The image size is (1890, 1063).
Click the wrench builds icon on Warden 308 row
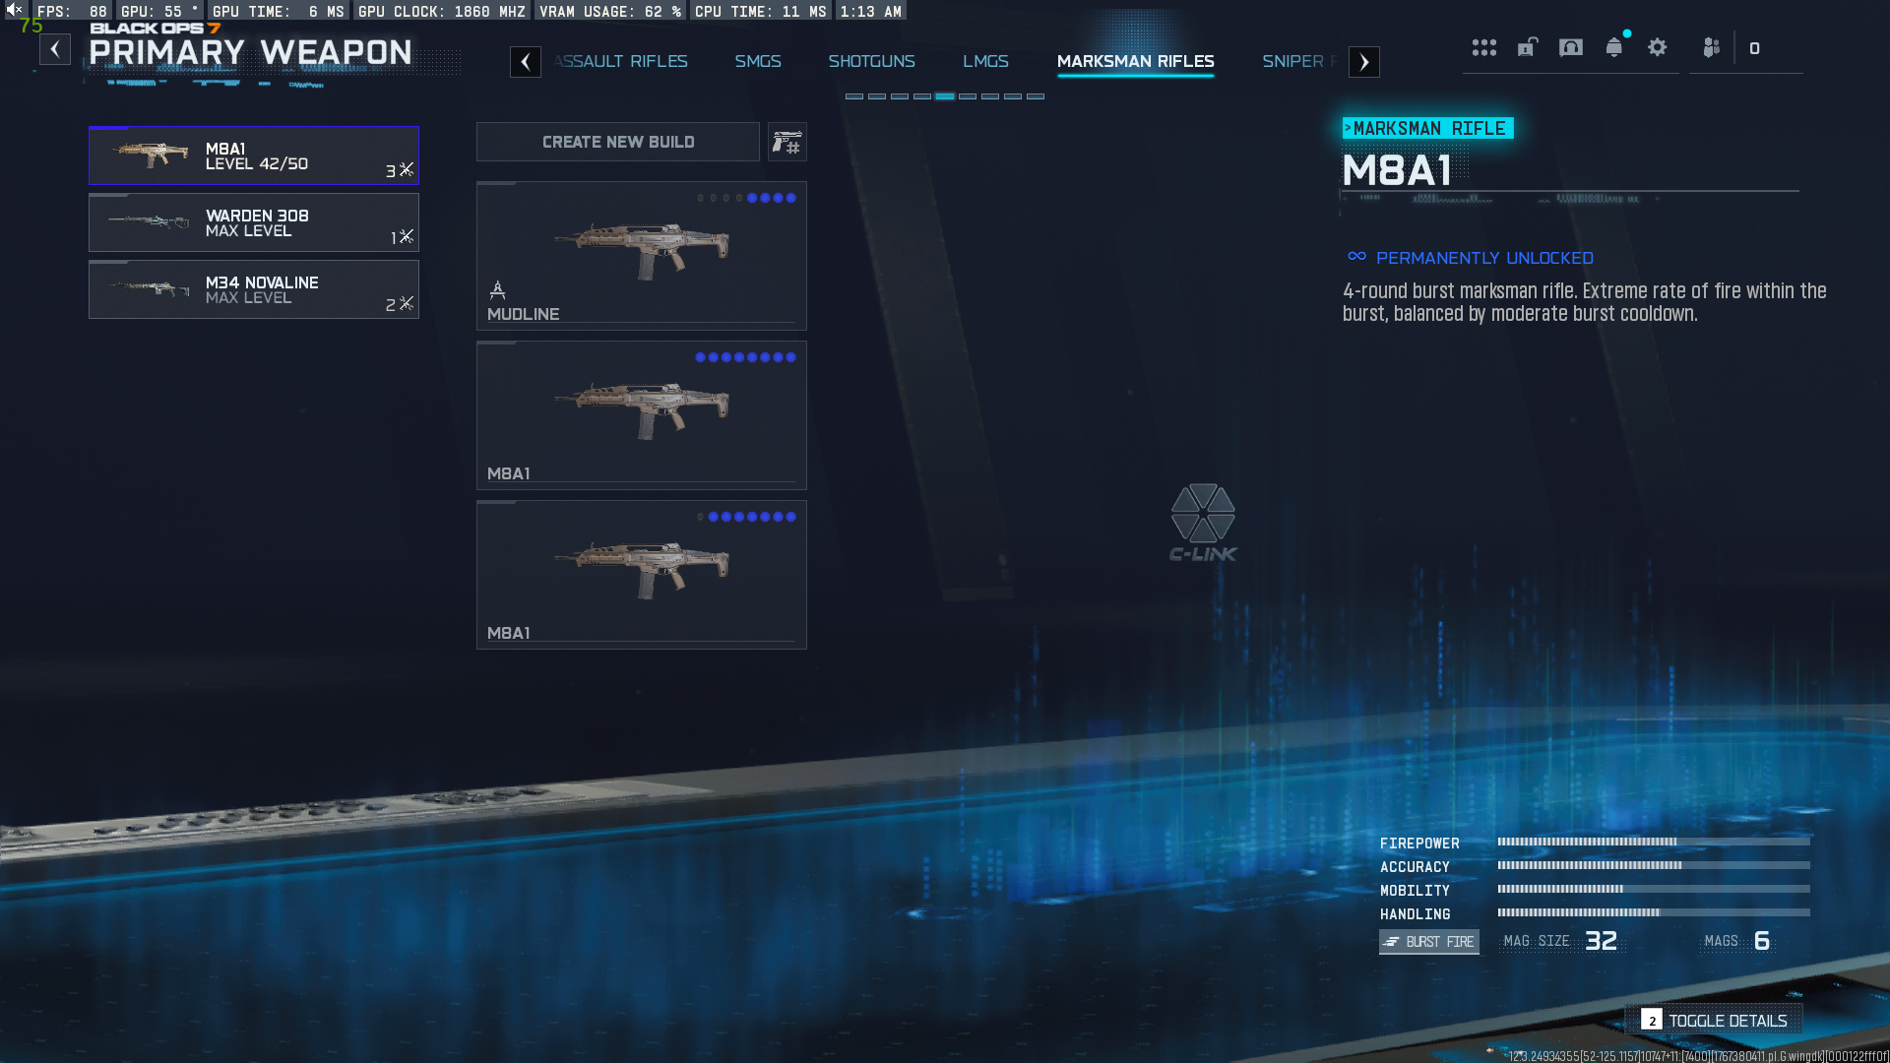click(x=407, y=237)
